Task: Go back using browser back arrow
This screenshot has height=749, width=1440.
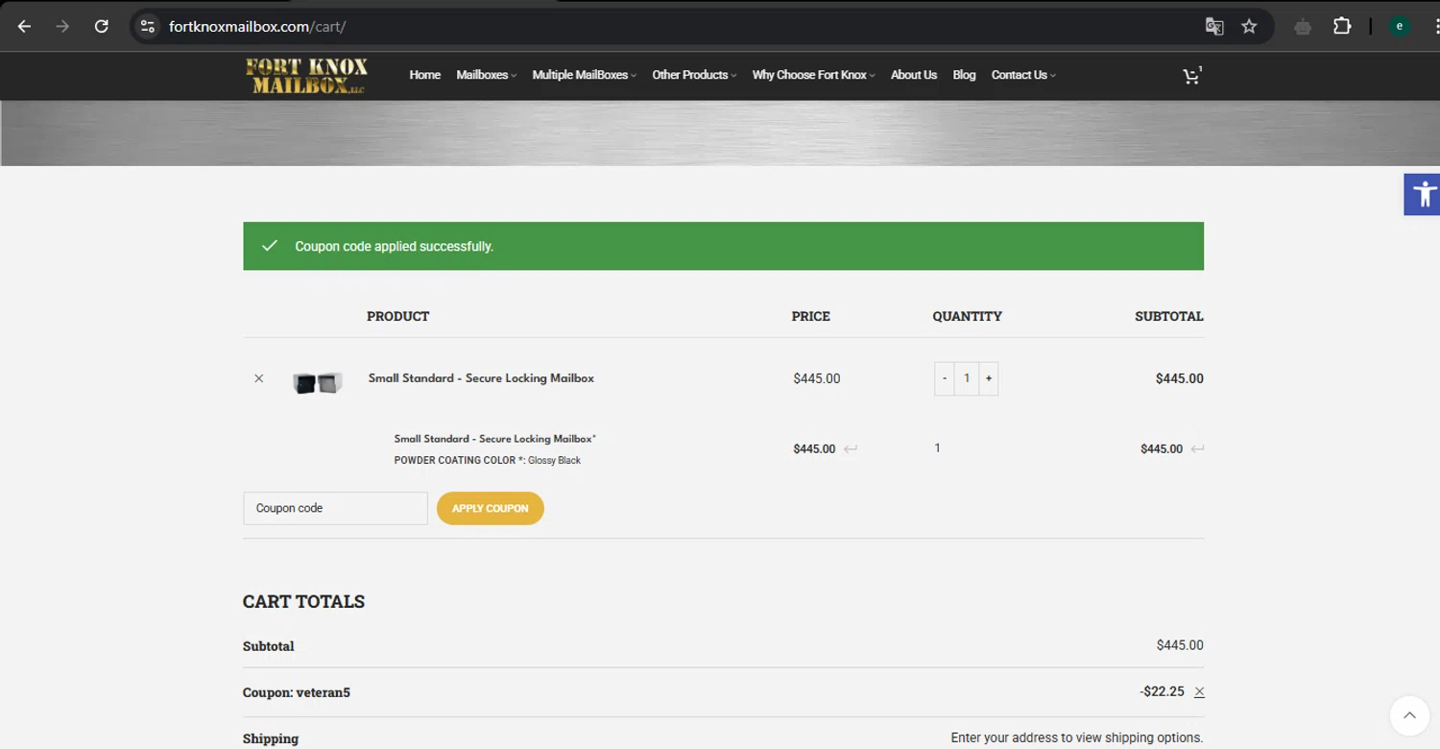Action: pos(25,26)
